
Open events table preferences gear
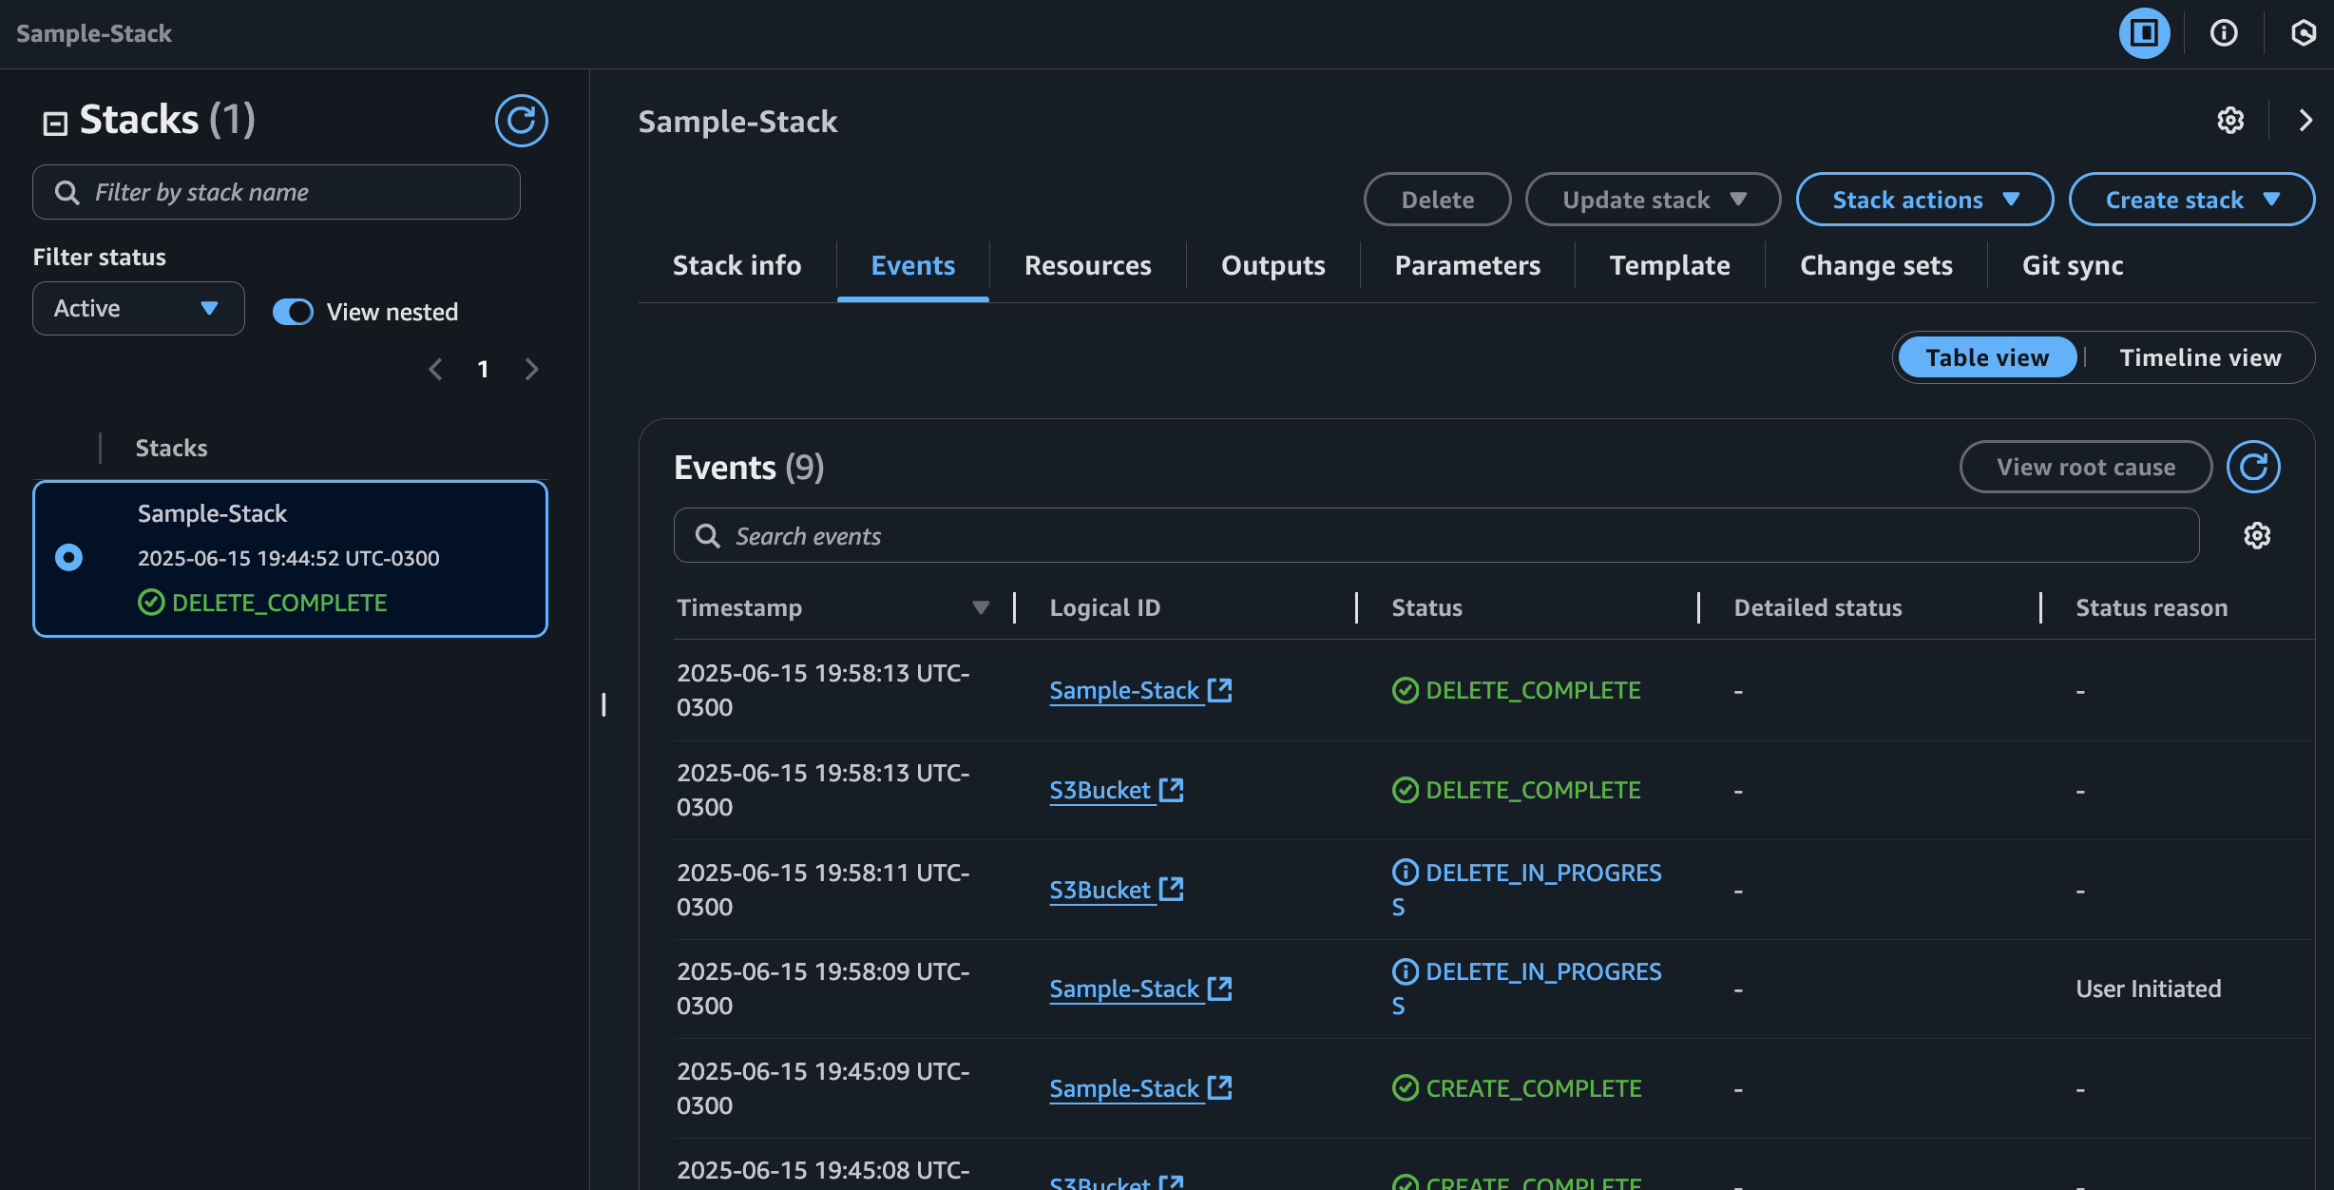point(2257,536)
